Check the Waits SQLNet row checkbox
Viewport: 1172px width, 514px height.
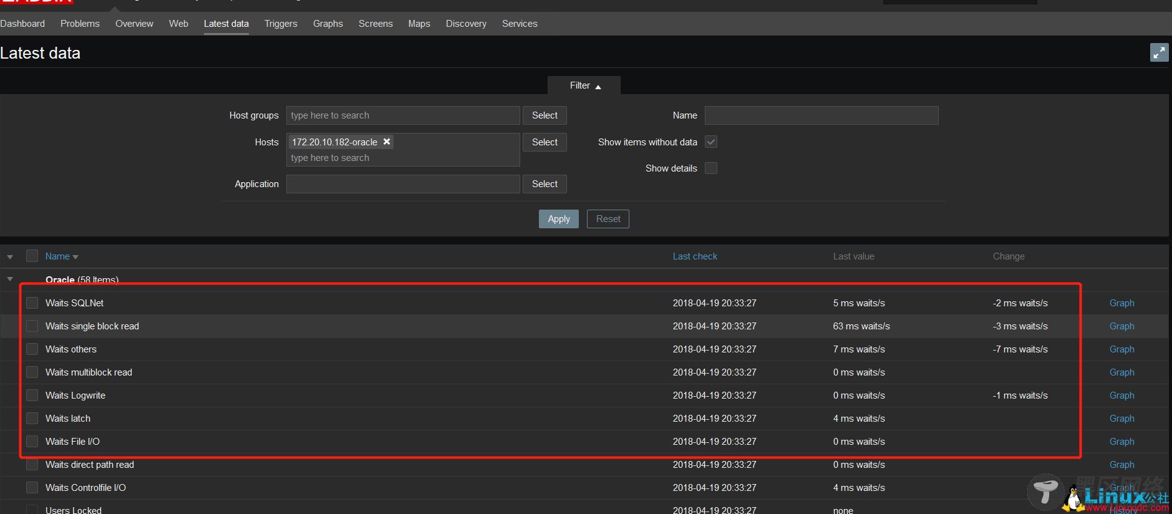tap(32, 303)
